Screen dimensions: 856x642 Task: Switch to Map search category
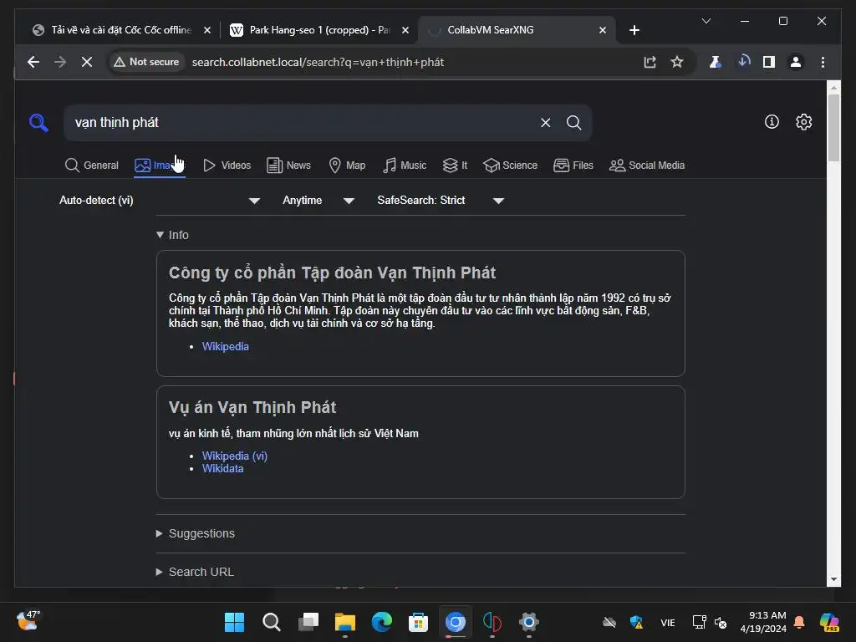pos(347,165)
